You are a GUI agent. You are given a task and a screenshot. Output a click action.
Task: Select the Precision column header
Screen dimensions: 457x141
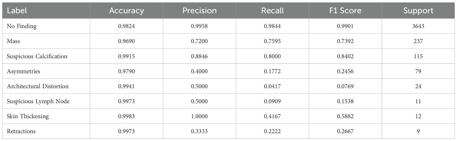199,11
